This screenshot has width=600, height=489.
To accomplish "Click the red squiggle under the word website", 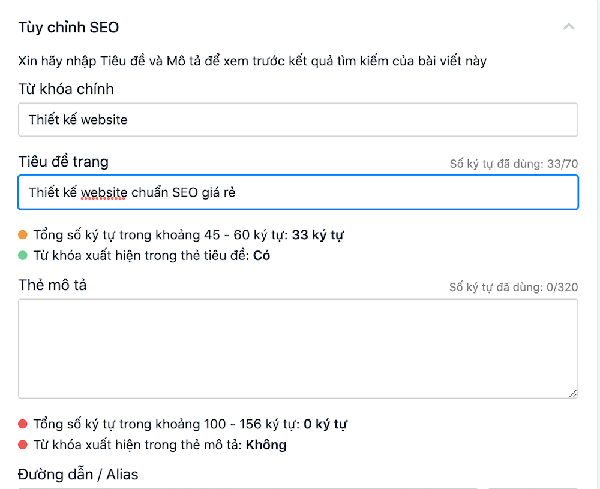I will [102, 198].
